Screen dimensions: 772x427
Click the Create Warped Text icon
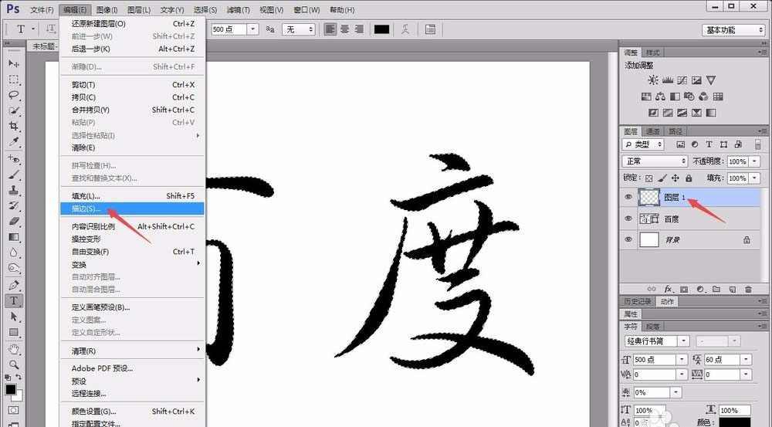tap(405, 29)
